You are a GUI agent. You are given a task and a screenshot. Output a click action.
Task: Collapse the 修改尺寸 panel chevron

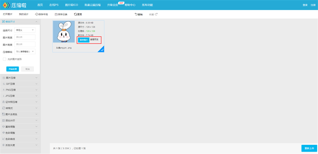pos(36,21)
